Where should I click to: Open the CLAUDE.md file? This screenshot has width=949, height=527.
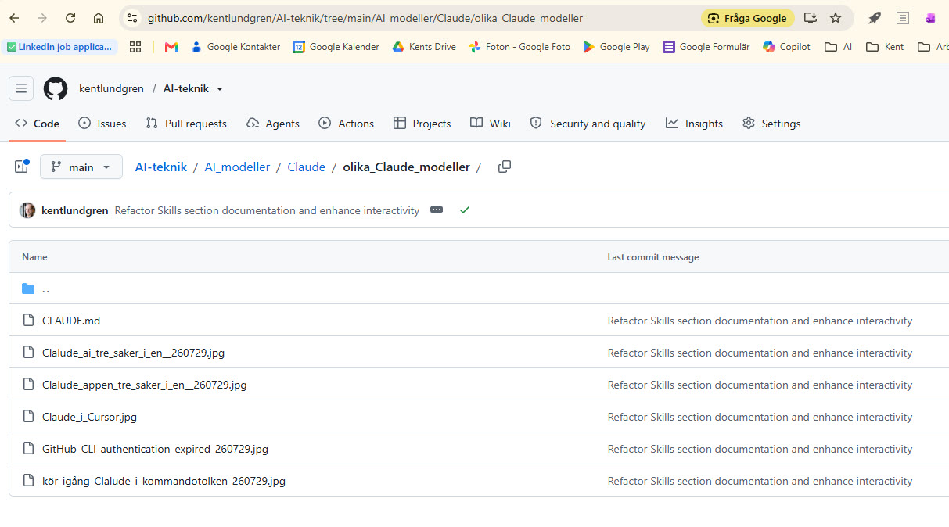click(71, 321)
